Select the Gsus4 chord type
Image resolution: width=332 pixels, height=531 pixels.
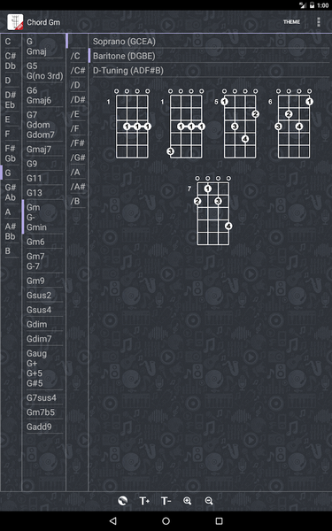(44, 310)
